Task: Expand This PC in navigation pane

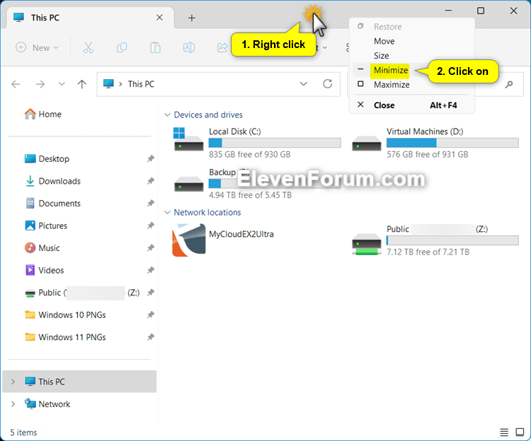Action: [x=13, y=382]
